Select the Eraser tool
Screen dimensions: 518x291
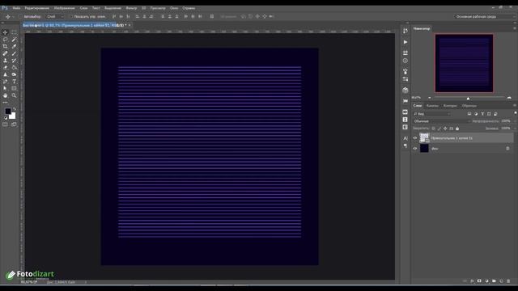5,67
